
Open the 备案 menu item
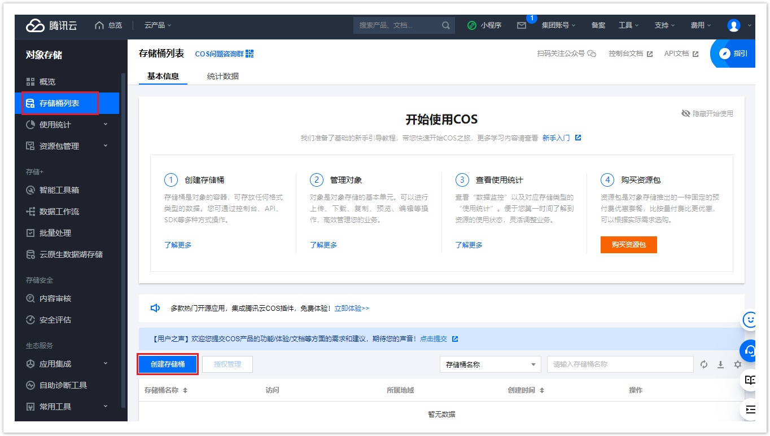click(x=598, y=25)
